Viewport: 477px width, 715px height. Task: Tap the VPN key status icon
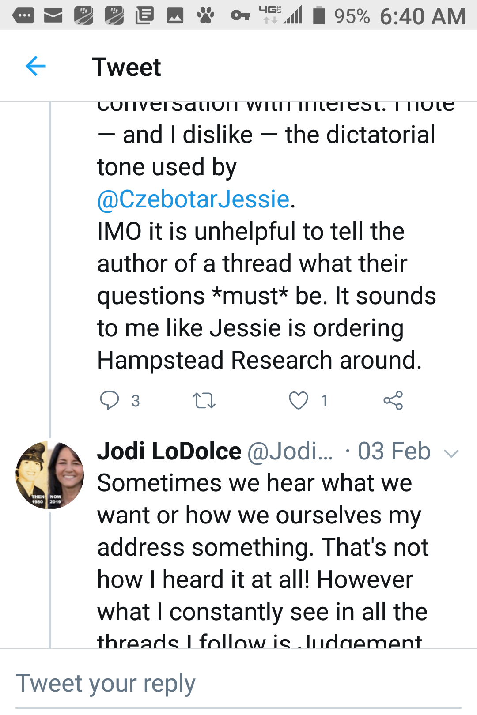point(241,16)
